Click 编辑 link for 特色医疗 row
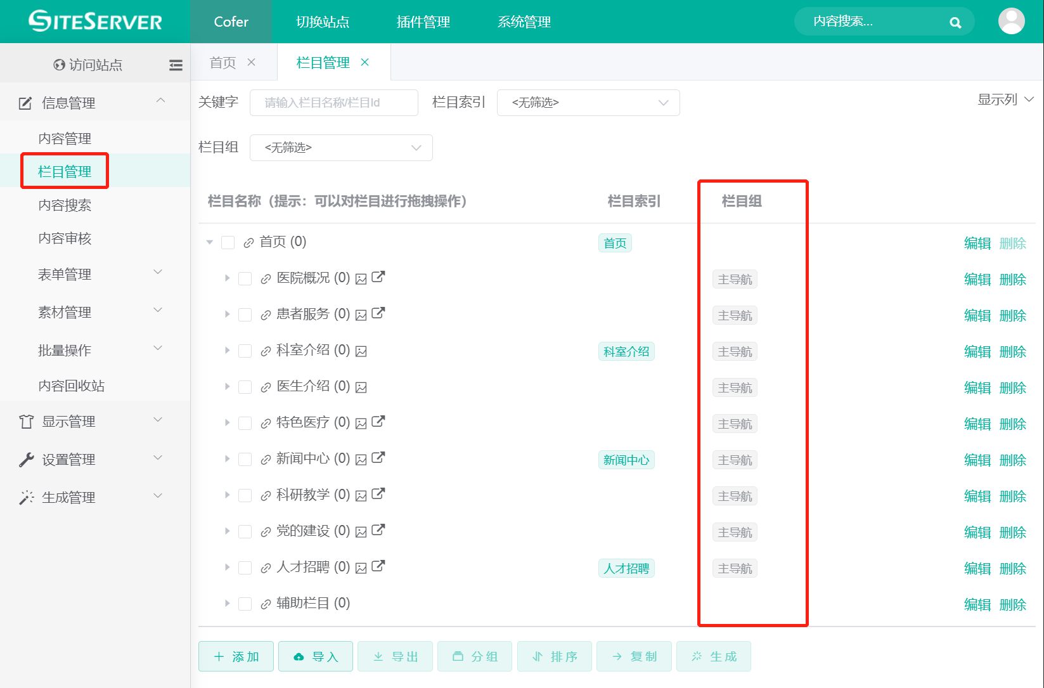The image size is (1044, 688). 977,424
